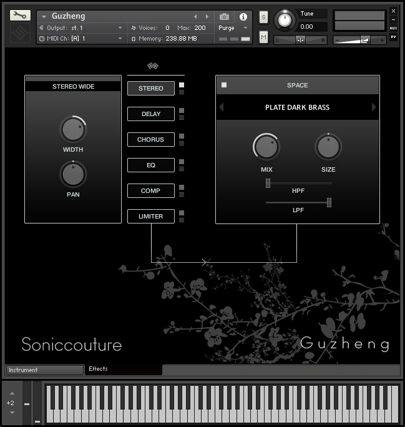Toggle COMP effect power square
The height and width of the screenshot is (427, 405).
tap(182, 187)
